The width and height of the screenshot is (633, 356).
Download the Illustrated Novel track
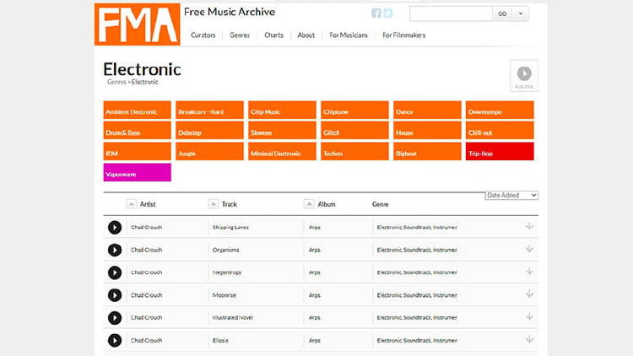pyautogui.click(x=530, y=316)
